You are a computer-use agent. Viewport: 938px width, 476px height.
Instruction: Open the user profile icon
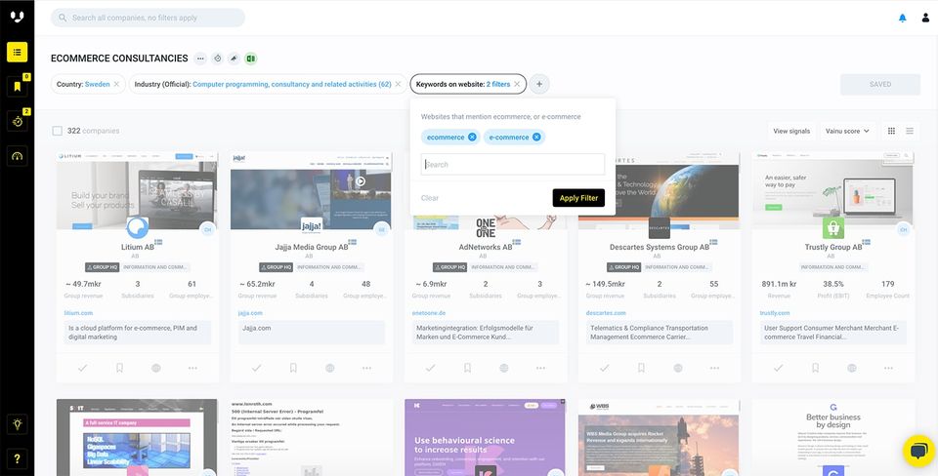click(925, 18)
